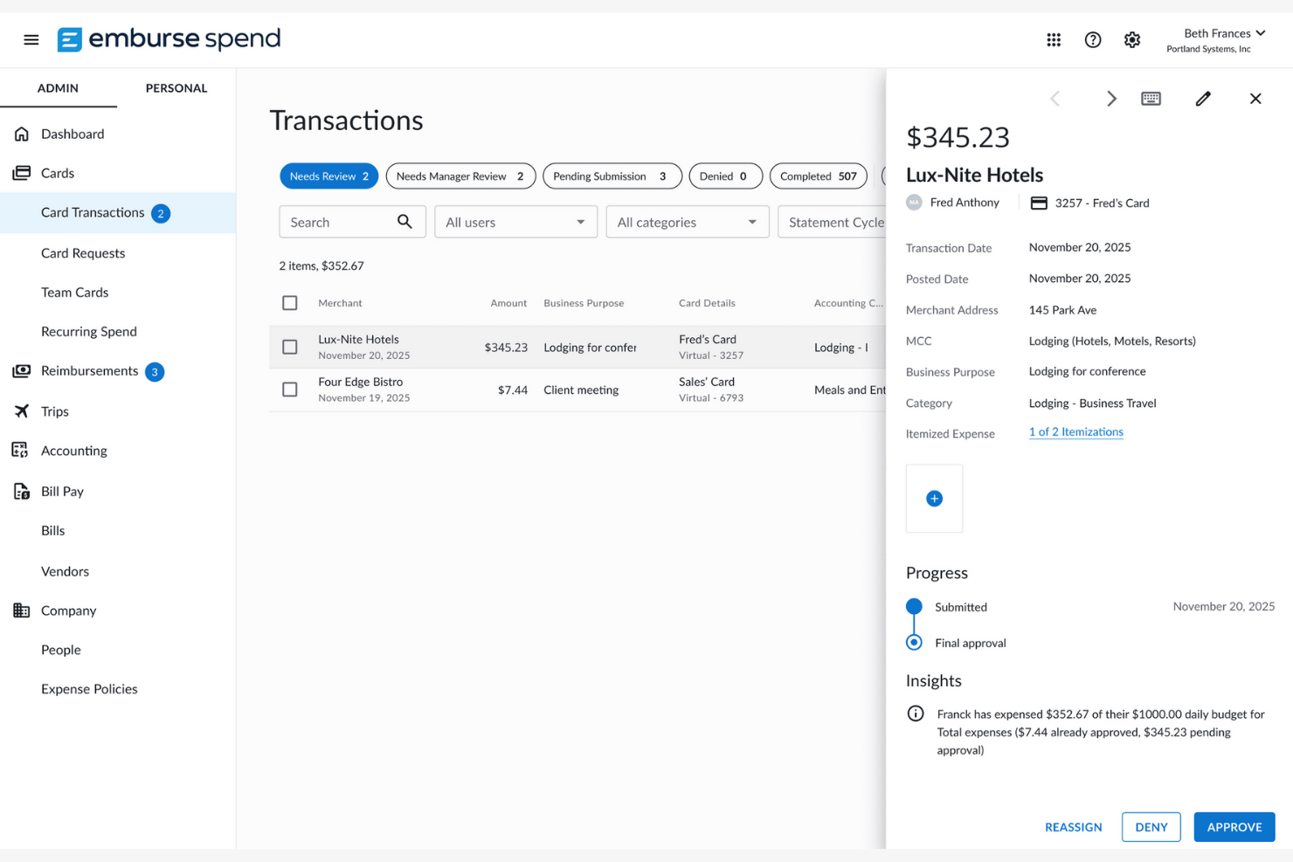Click the help question mark icon
Viewport: 1293px width, 862px height.
tap(1093, 39)
